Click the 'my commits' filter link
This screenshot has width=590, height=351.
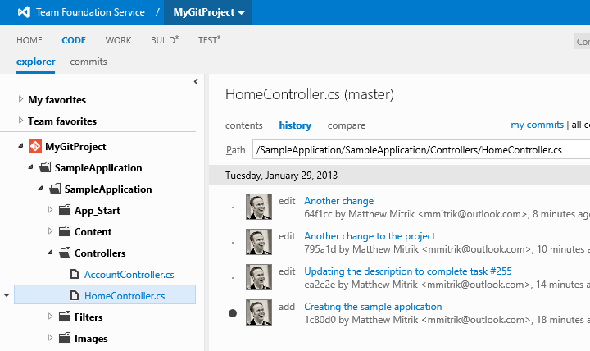537,125
